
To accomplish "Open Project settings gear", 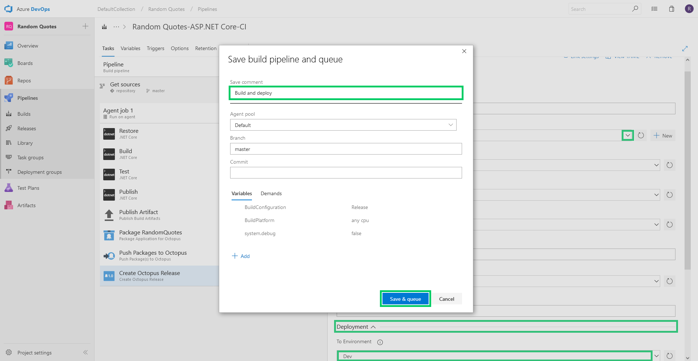I will pyautogui.click(x=9, y=352).
